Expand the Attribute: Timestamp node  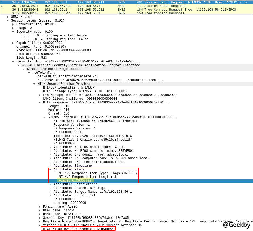(x=50, y=166)
